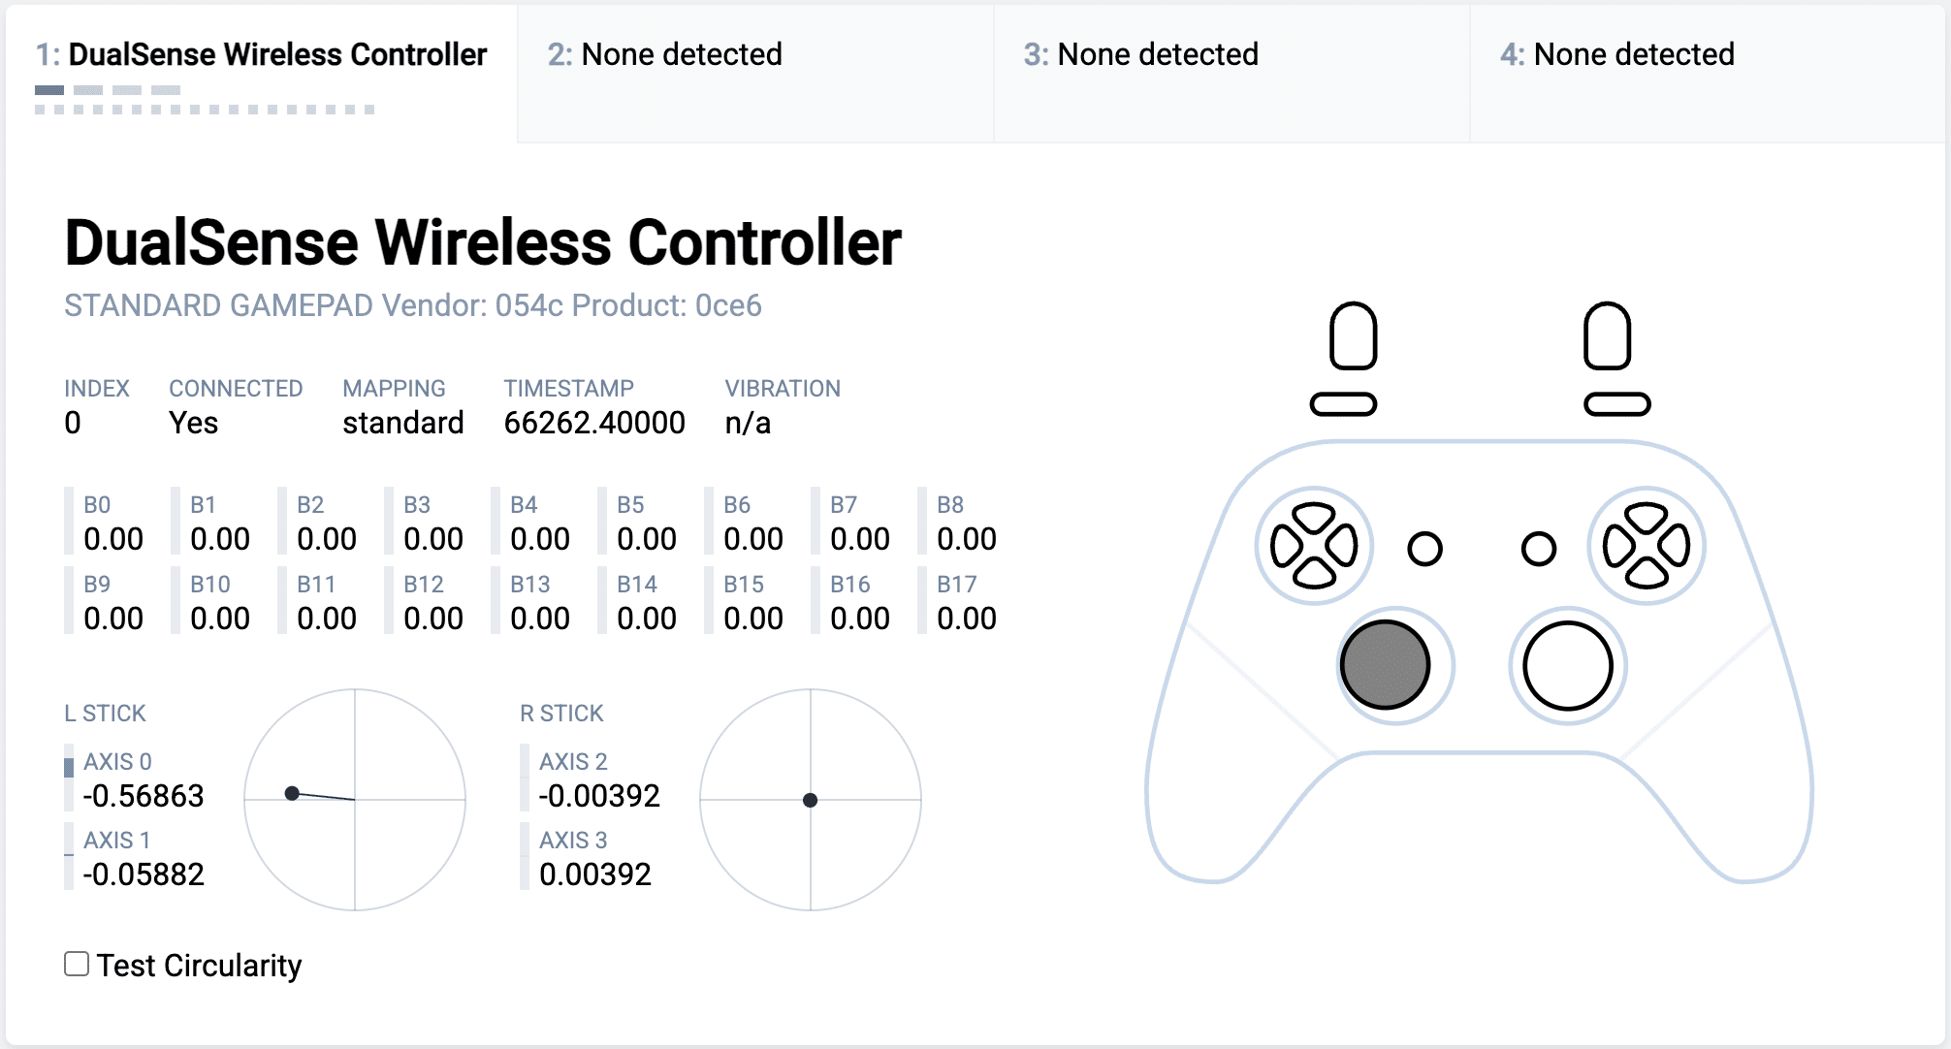This screenshot has height=1049, width=1951.
Task: Click the MAPPING value standard
Action: coord(403,423)
